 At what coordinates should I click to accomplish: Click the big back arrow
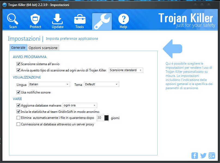click(x=173, y=49)
